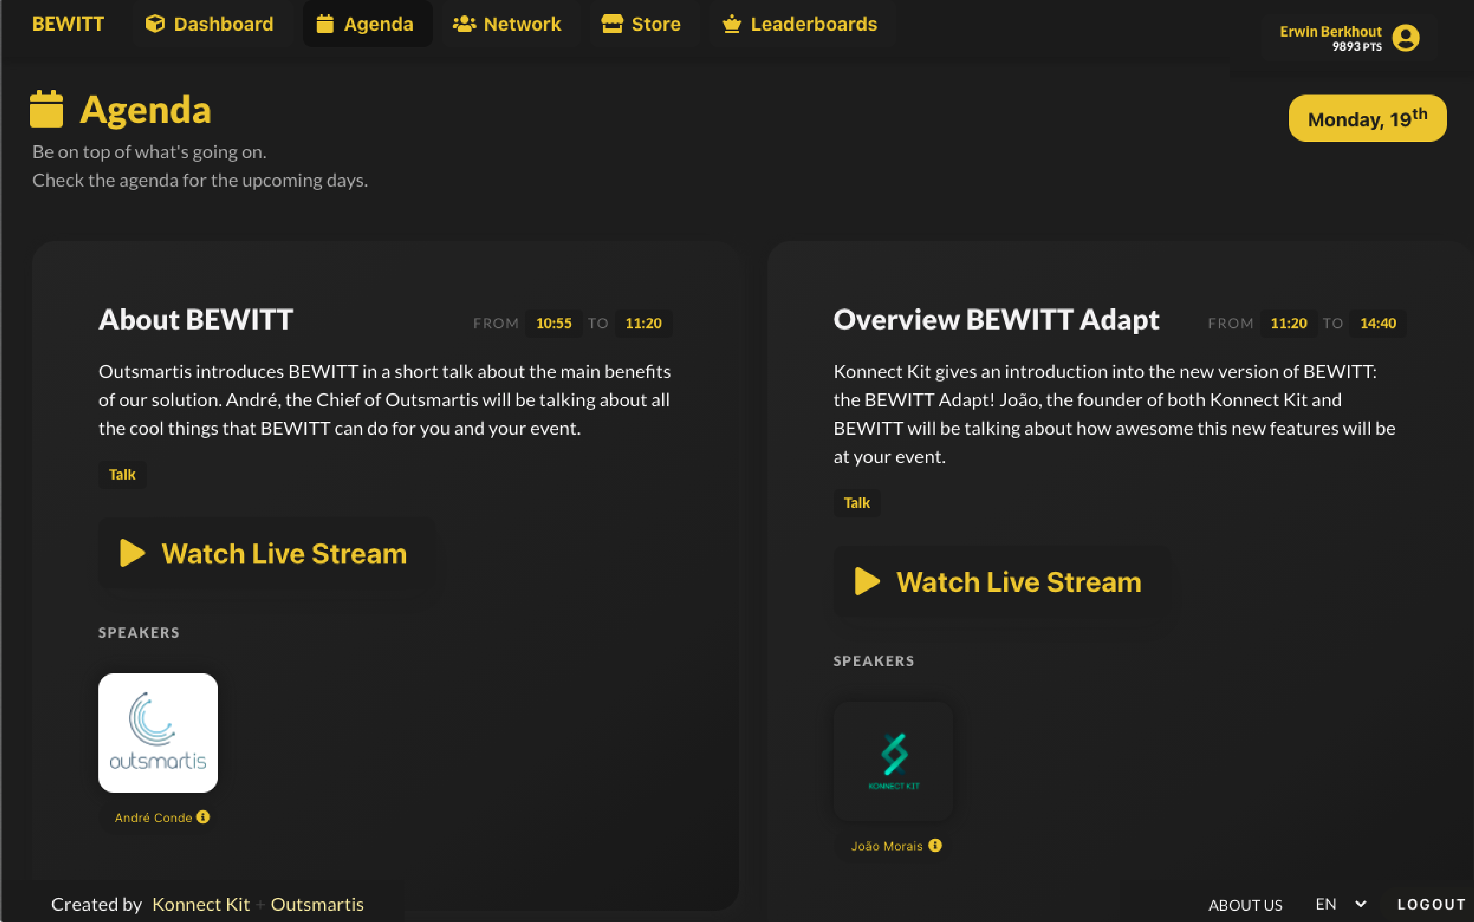
Task: Click the user profile avatar icon
Action: [1405, 38]
